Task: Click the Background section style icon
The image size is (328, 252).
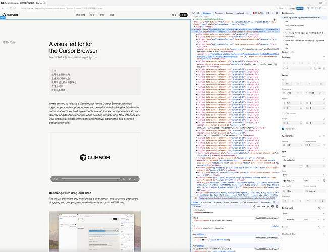Action: click(319, 208)
